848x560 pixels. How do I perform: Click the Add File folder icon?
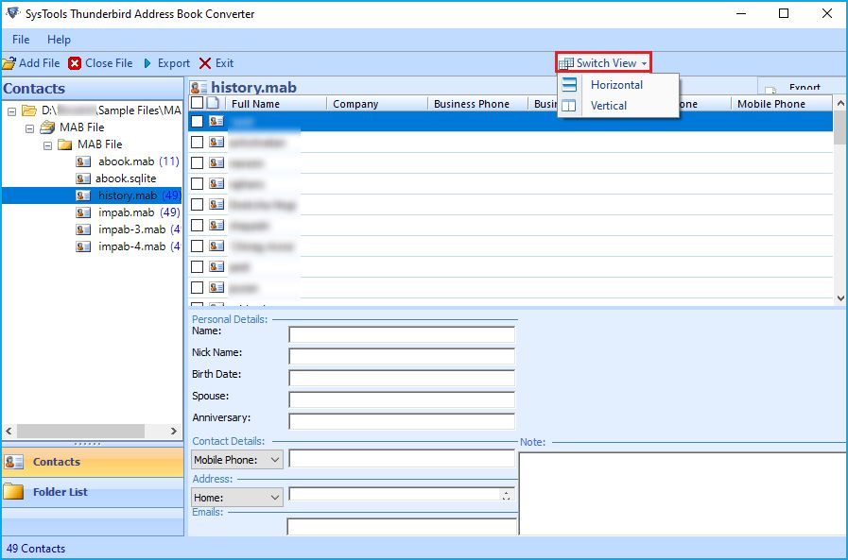pyautogui.click(x=9, y=63)
